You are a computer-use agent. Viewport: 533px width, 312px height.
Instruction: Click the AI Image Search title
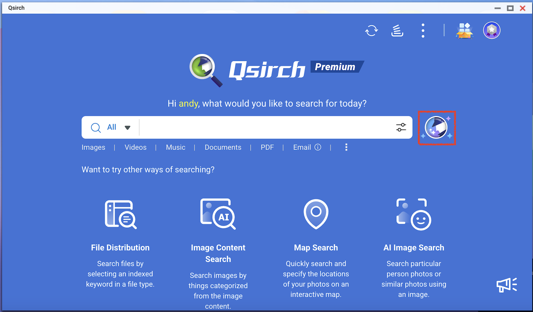[414, 248]
